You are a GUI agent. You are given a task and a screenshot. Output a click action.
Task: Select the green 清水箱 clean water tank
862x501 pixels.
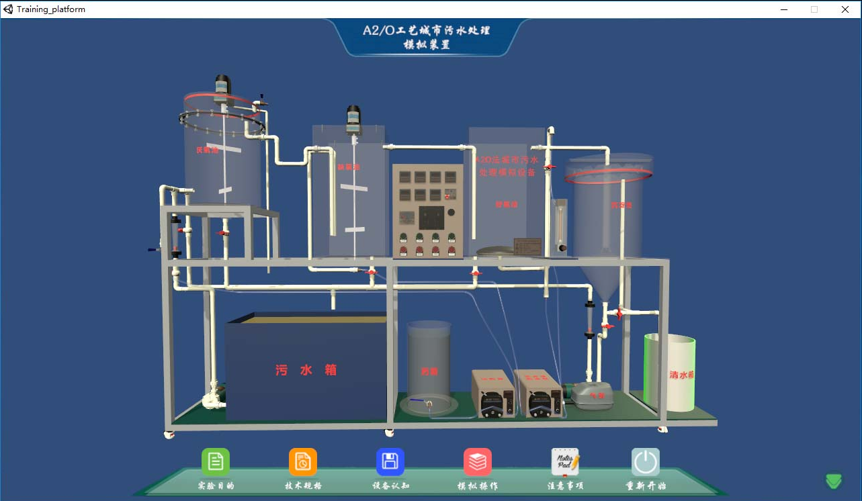tap(671, 373)
